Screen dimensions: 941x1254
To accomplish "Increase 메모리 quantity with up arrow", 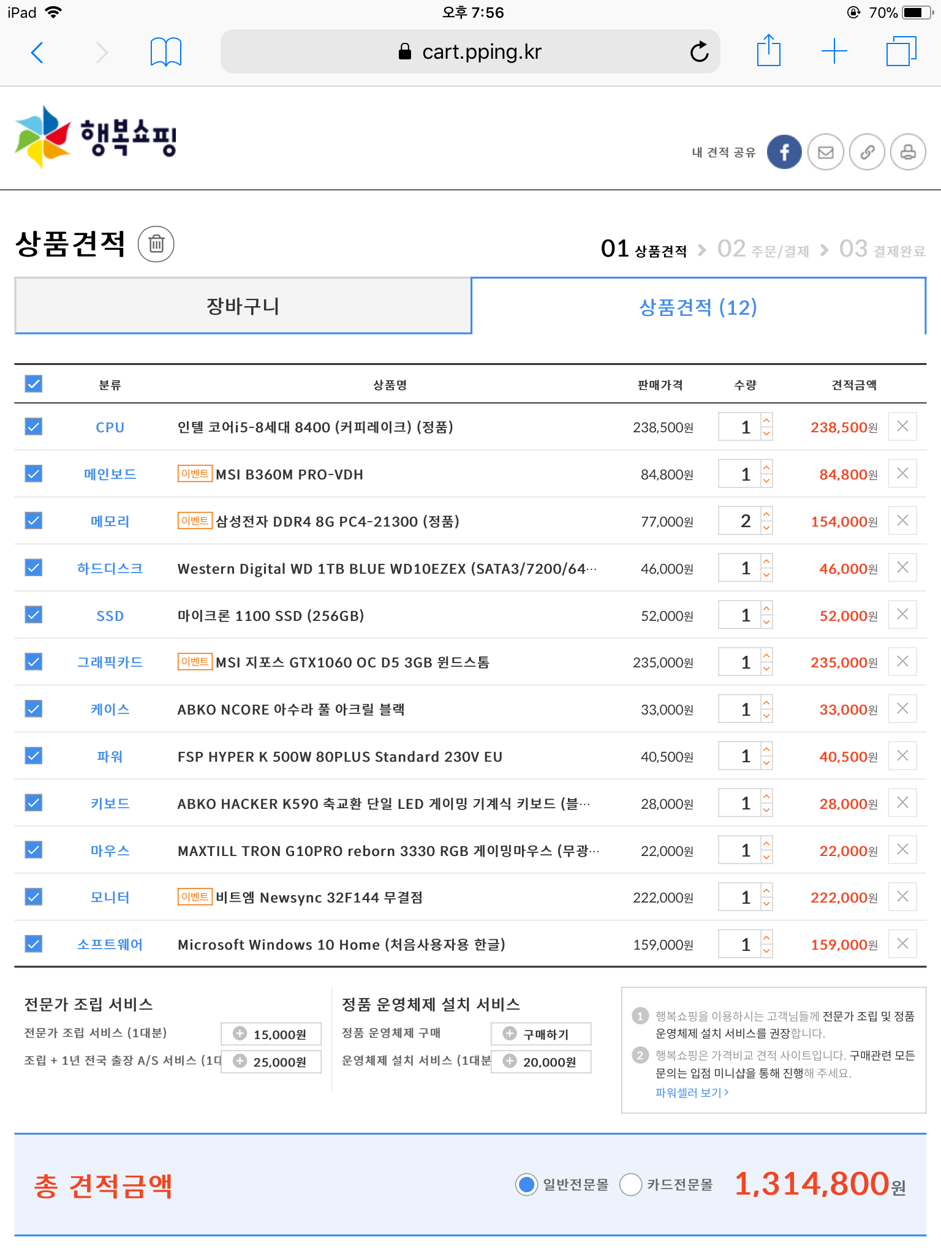I will point(766,513).
